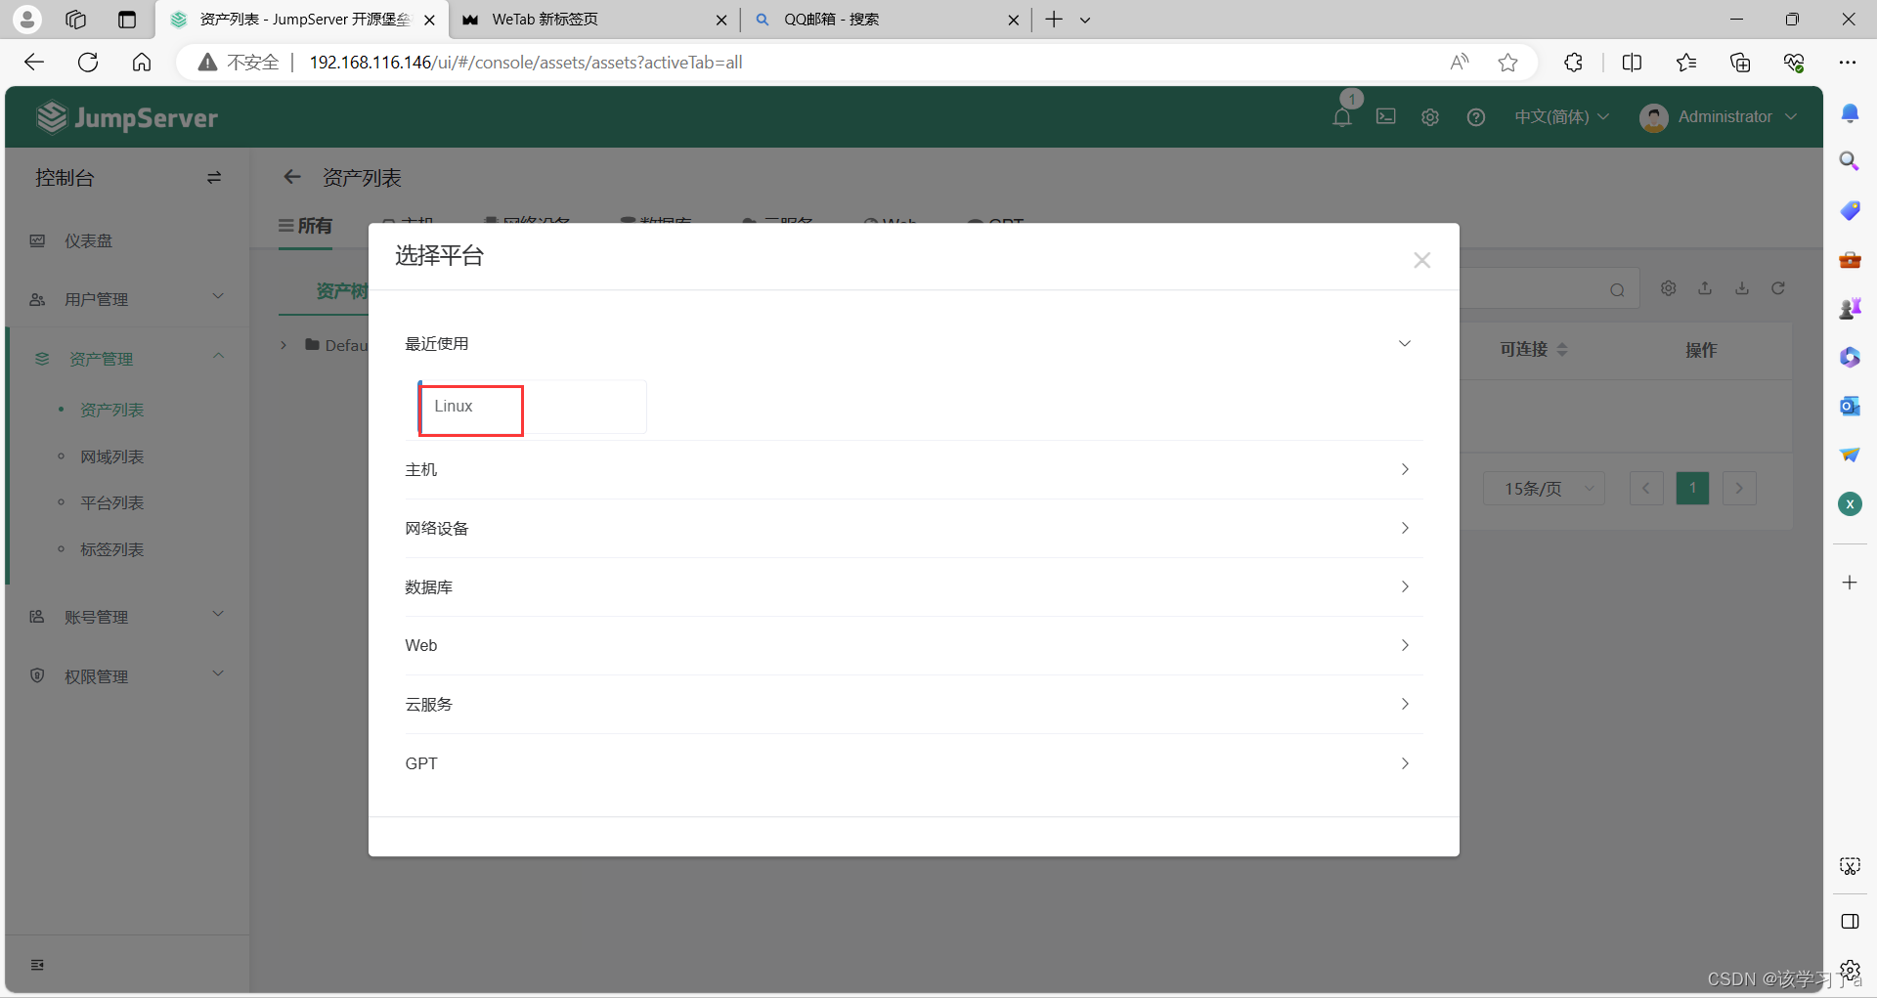Viewport: 1877px width, 998px height.
Task: Expand the 权限管理 sidebar menu
Action: click(127, 676)
